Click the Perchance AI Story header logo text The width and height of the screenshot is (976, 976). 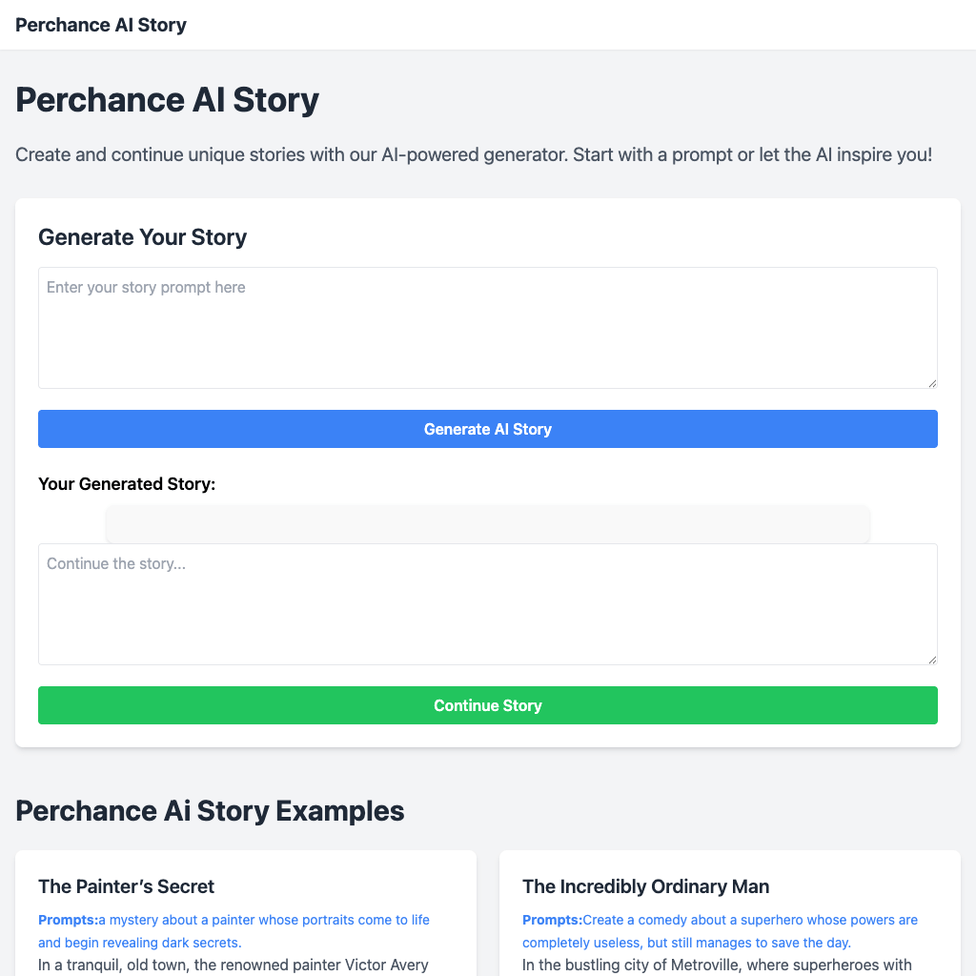tap(100, 24)
